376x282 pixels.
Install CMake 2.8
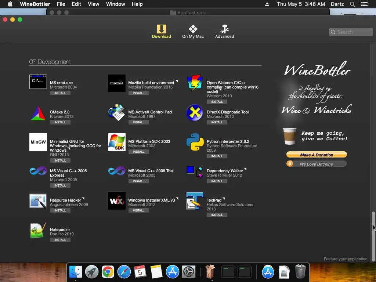[x=60, y=122]
